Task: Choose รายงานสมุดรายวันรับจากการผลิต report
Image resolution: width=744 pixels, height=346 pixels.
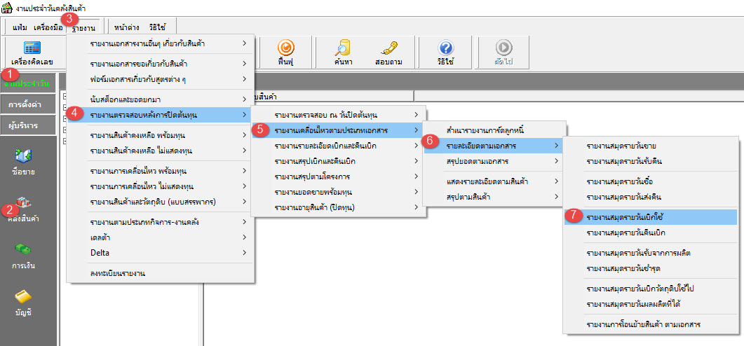Action: coord(651,253)
